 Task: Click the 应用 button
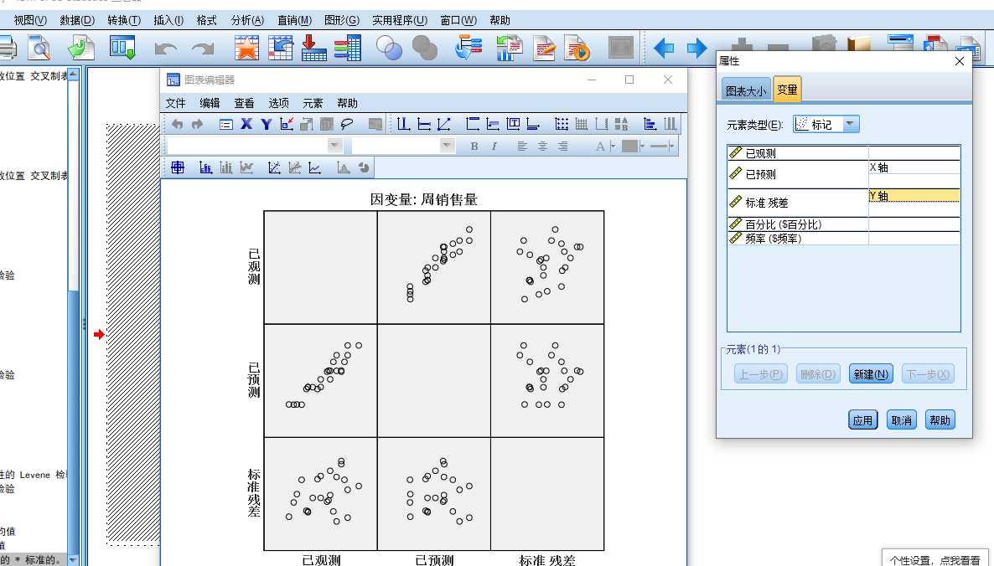coord(862,419)
